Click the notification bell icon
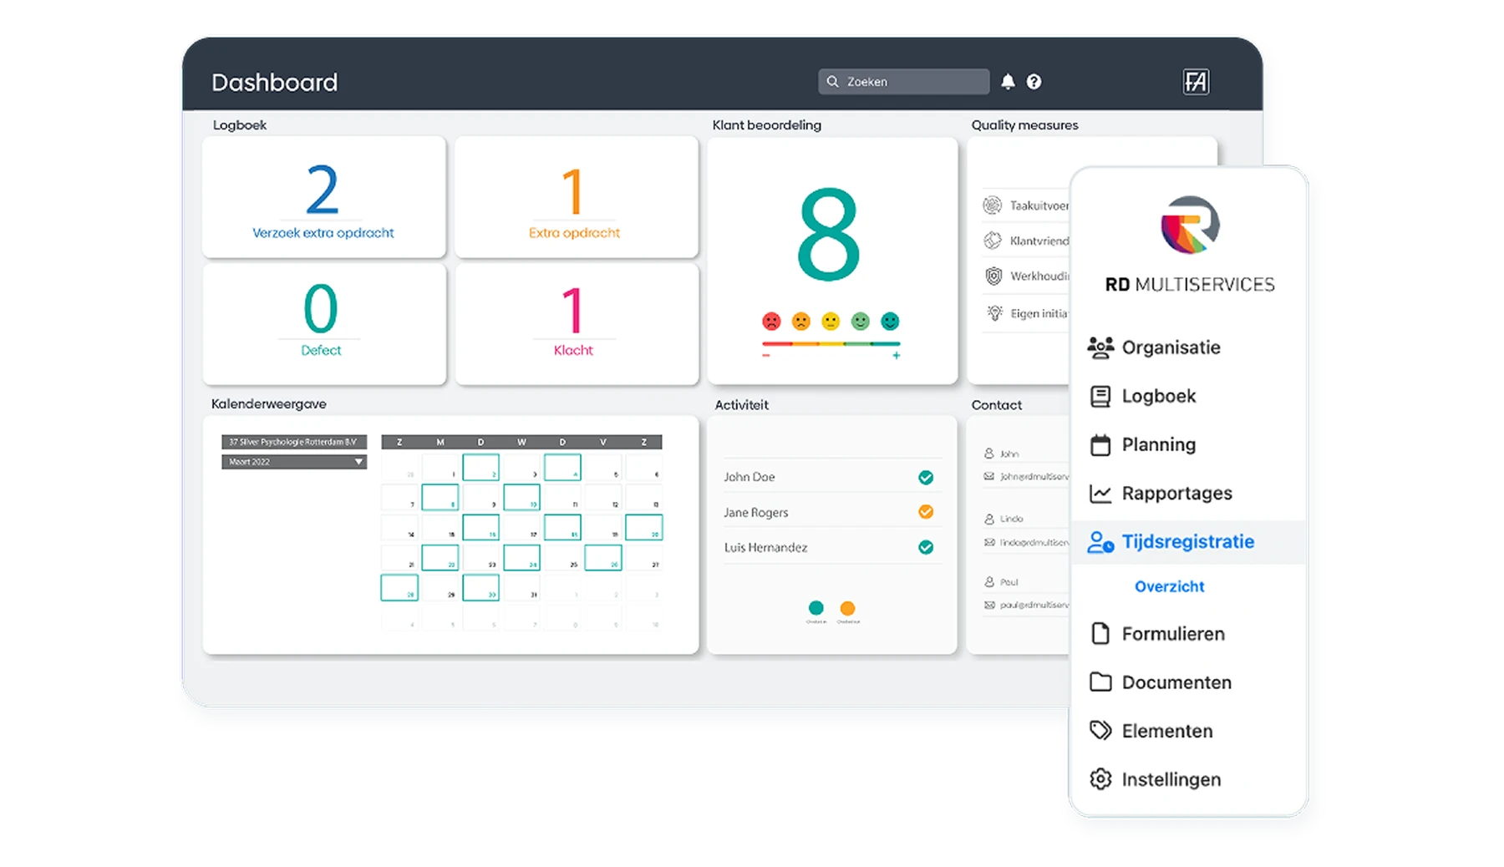The height and width of the screenshot is (867, 1504). click(x=1008, y=81)
